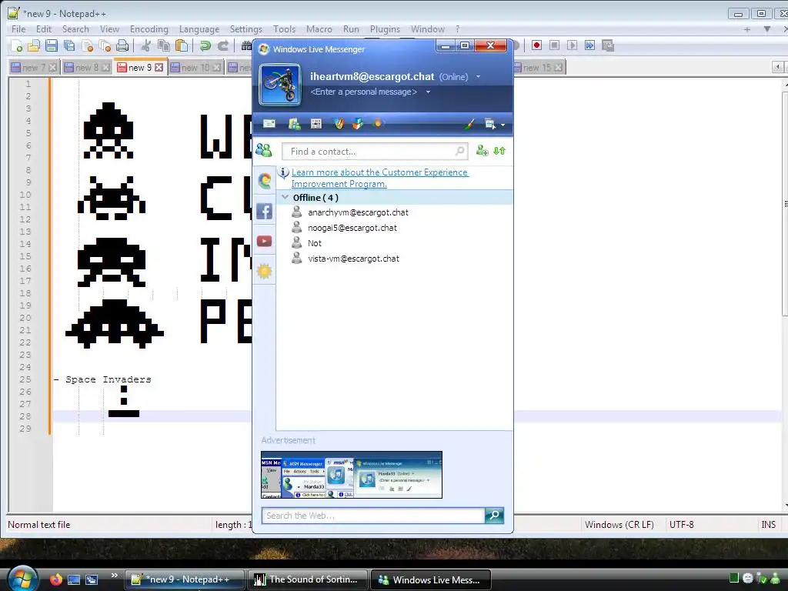Click the Facebook tab in Messenger sidebar
The image size is (788, 591).
(x=265, y=211)
